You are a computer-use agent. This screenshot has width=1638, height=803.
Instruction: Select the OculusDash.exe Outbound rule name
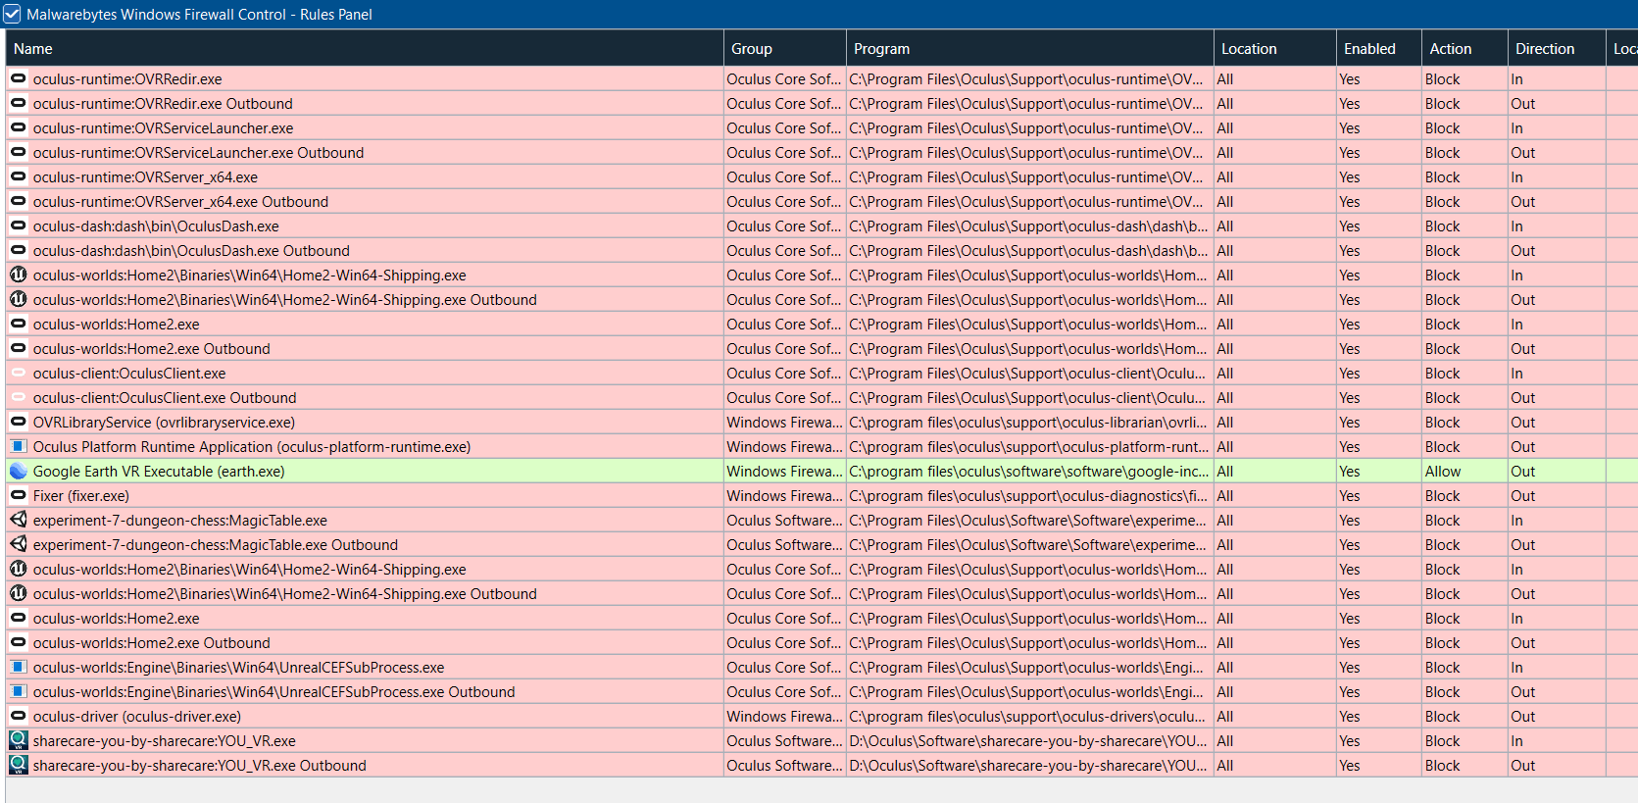(x=191, y=251)
